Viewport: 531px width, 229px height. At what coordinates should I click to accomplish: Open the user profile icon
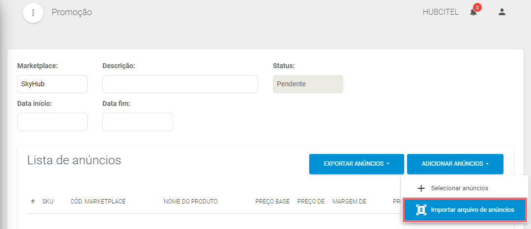point(502,12)
